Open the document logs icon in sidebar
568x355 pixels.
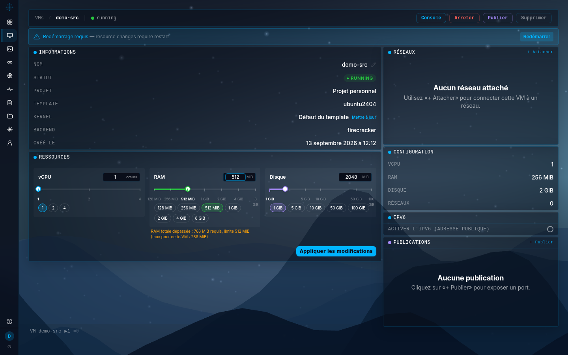click(x=10, y=103)
